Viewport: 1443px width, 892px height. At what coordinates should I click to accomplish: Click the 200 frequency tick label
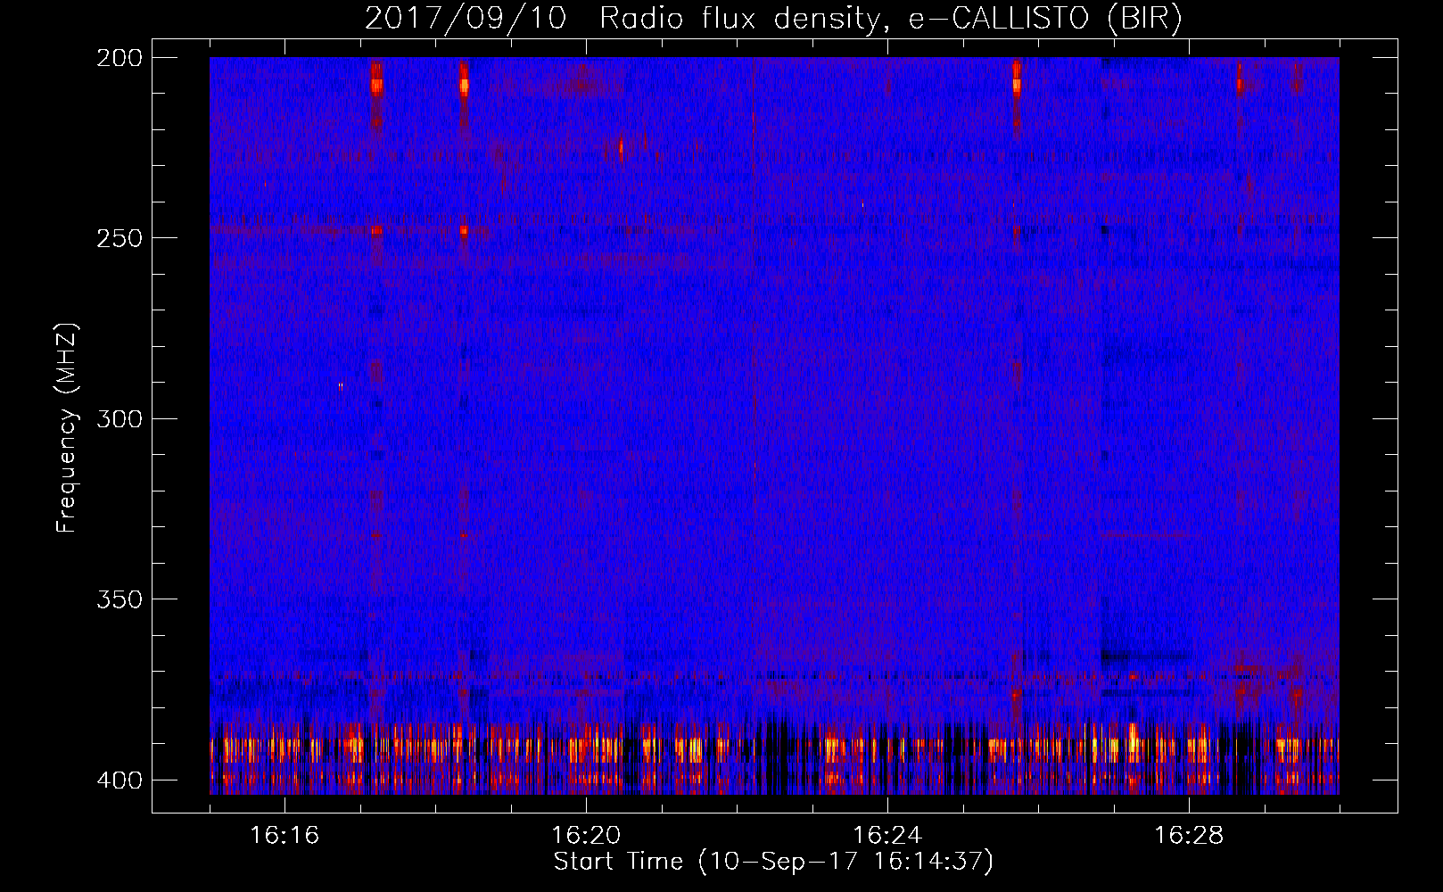[x=119, y=58]
